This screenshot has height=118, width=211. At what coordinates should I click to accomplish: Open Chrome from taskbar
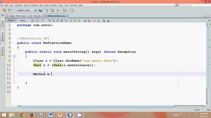(22, 115)
